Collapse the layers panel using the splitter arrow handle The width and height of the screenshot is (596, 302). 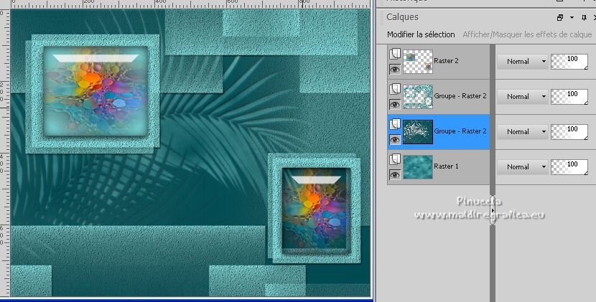(493, 210)
